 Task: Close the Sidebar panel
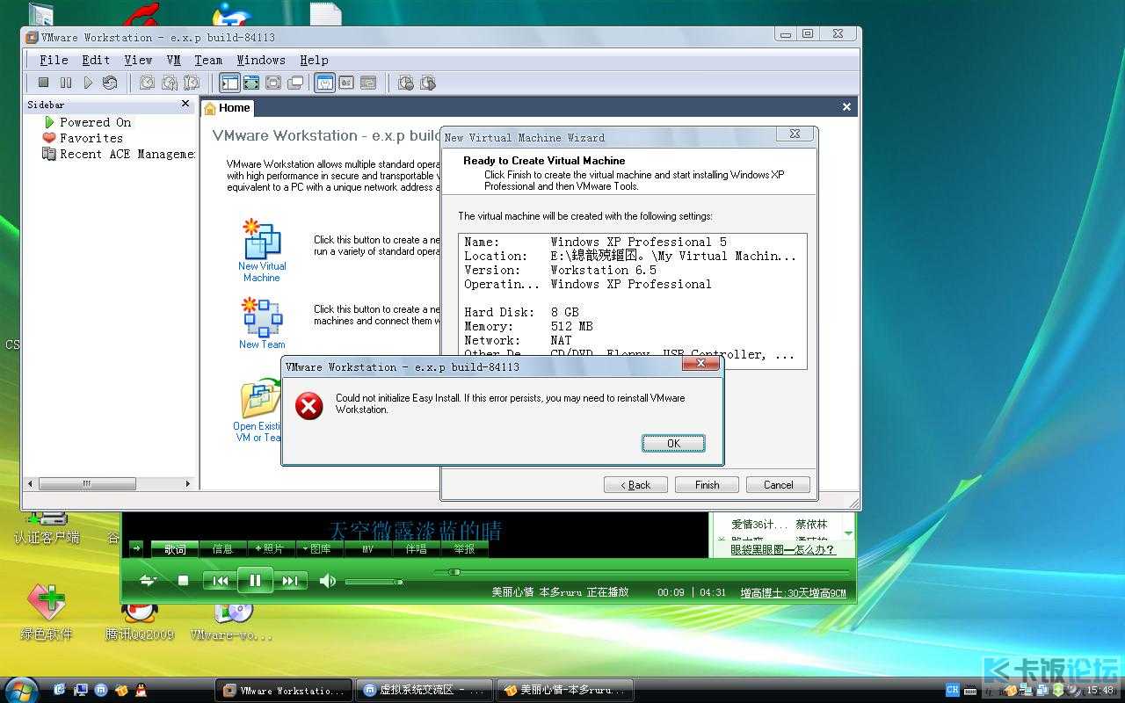pos(185,104)
